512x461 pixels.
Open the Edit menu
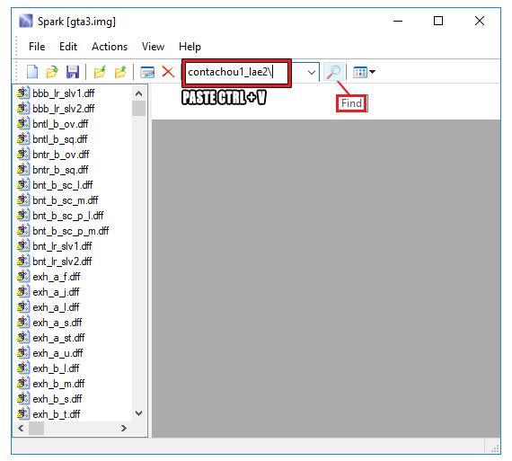coord(68,47)
